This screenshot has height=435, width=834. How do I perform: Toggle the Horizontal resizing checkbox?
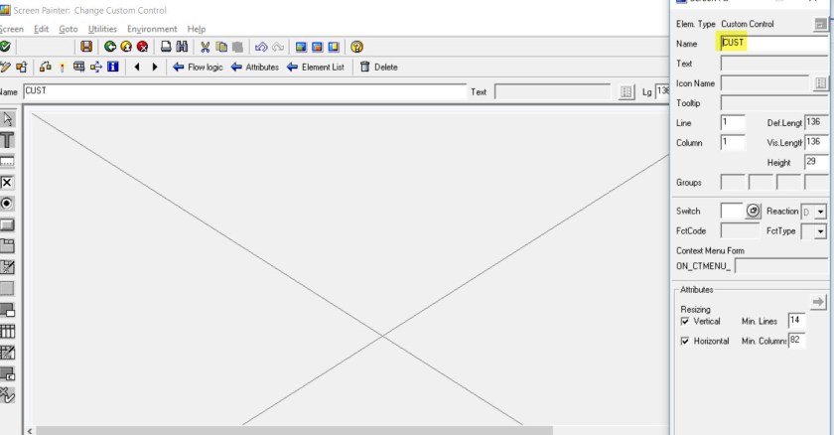(x=685, y=341)
